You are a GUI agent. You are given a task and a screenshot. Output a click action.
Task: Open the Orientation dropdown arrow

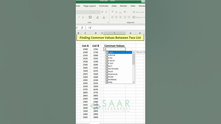tap(128, 12)
